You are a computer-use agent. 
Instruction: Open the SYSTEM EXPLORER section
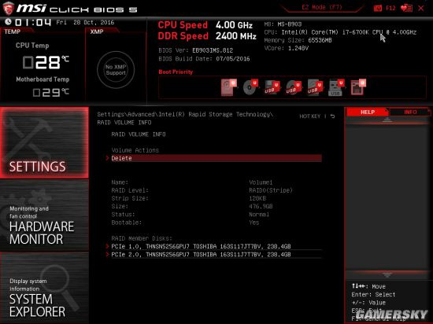pyautogui.click(x=44, y=288)
